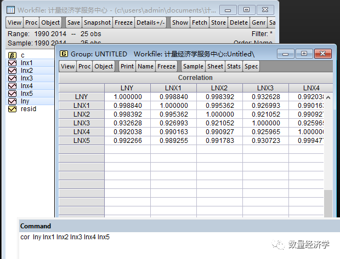Open Object menu in Group window

[x=104, y=66]
